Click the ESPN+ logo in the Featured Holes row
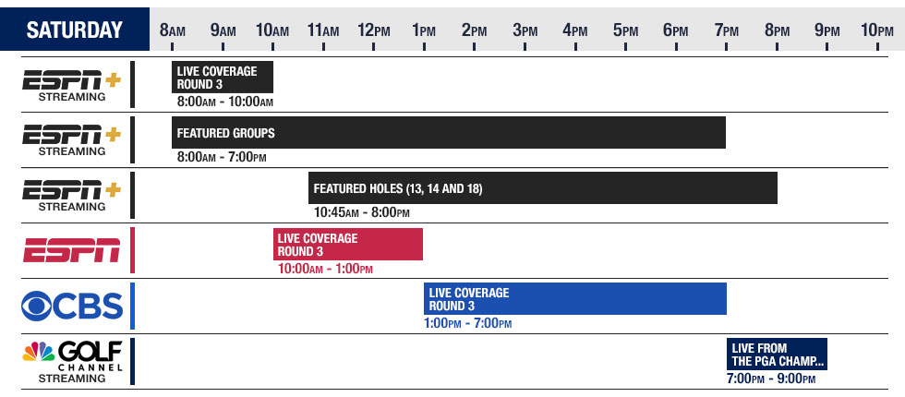Screen dimensions: 905x397 pyautogui.click(x=72, y=195)
